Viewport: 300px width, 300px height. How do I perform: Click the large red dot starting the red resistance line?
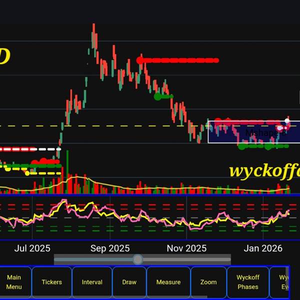(x=140, y=60)
